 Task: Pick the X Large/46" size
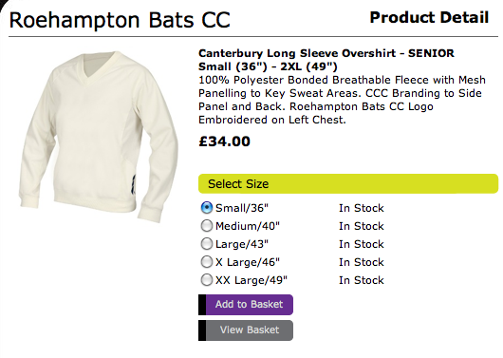click(x=207, y=262)
